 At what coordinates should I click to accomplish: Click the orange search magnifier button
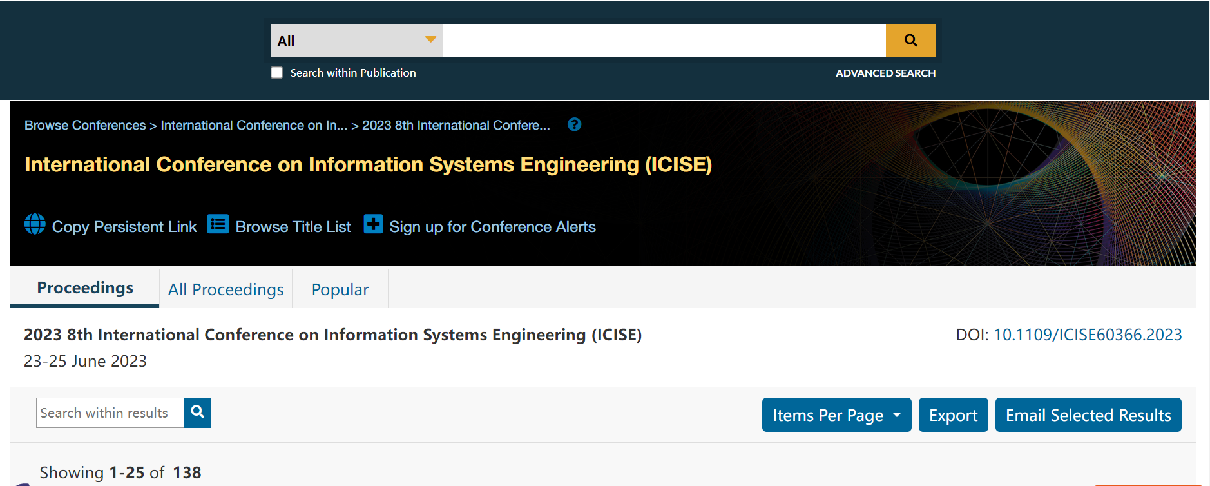[910, 41]
